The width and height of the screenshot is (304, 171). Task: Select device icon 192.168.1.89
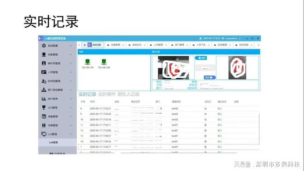(x=88, y=62)
